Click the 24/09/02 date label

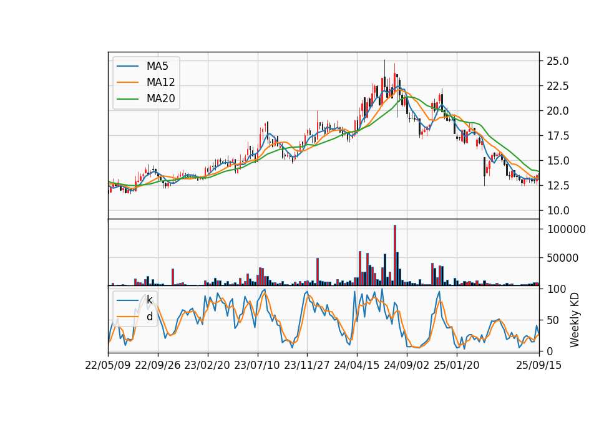(x=406, y=365)
